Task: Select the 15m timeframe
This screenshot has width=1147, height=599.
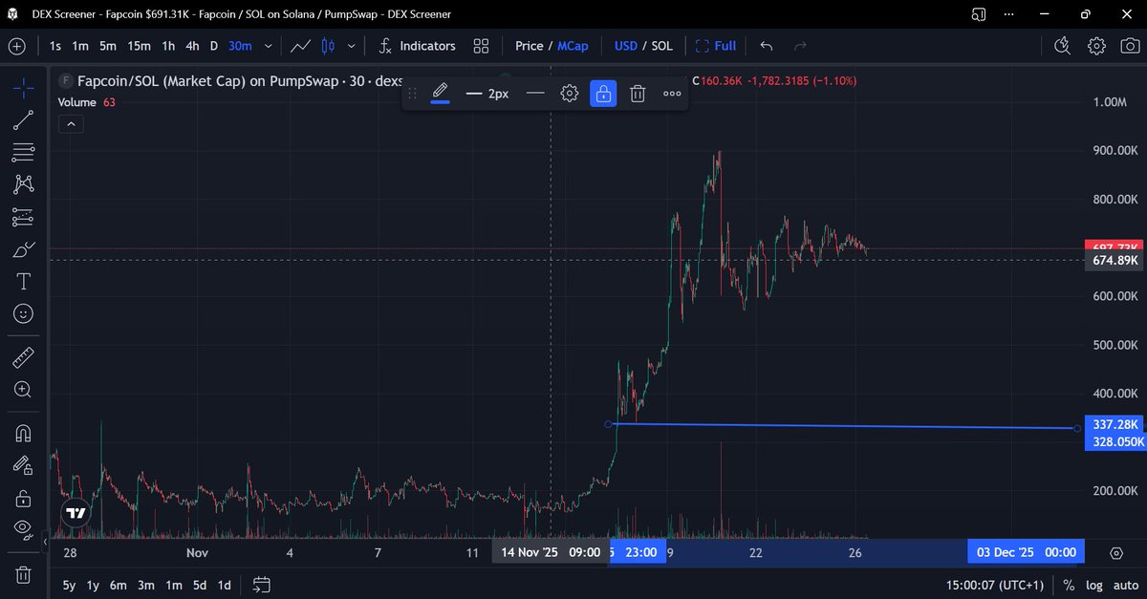Action: pos(140,46)
